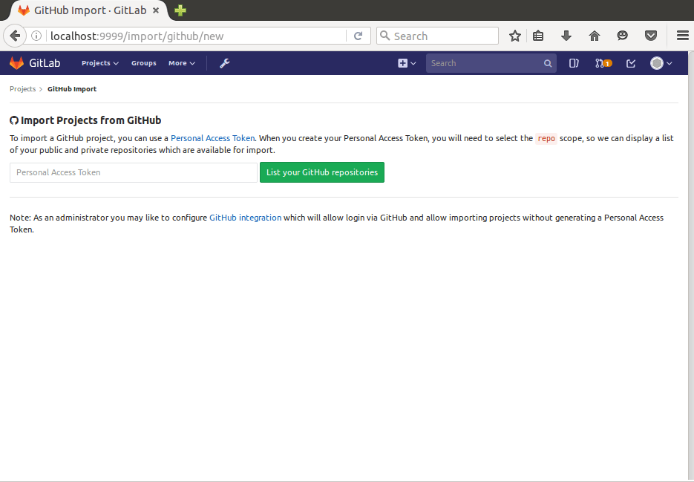Open the todos checkmark icon
The image size is (694, 482).
pos(631,63)
